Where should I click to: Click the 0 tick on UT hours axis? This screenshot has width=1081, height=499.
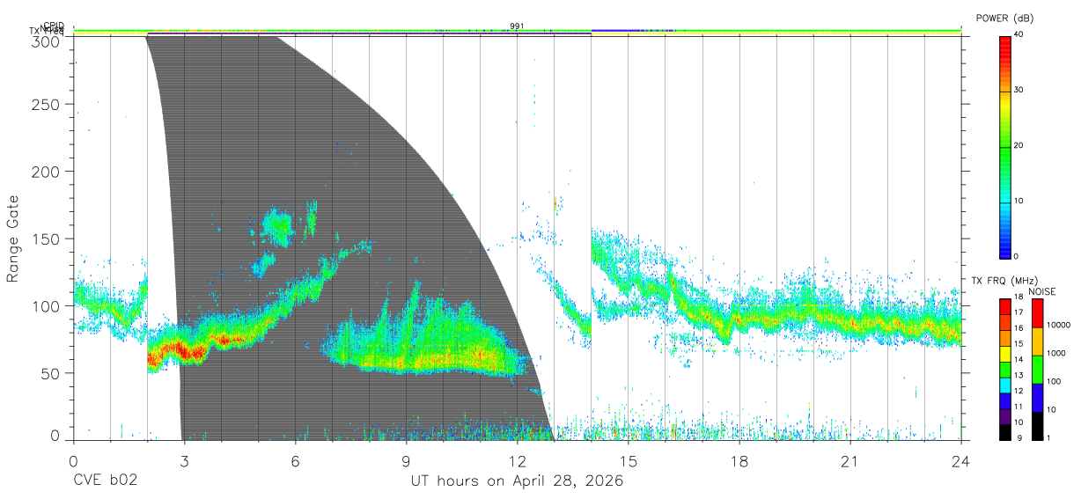pos(73,461)
